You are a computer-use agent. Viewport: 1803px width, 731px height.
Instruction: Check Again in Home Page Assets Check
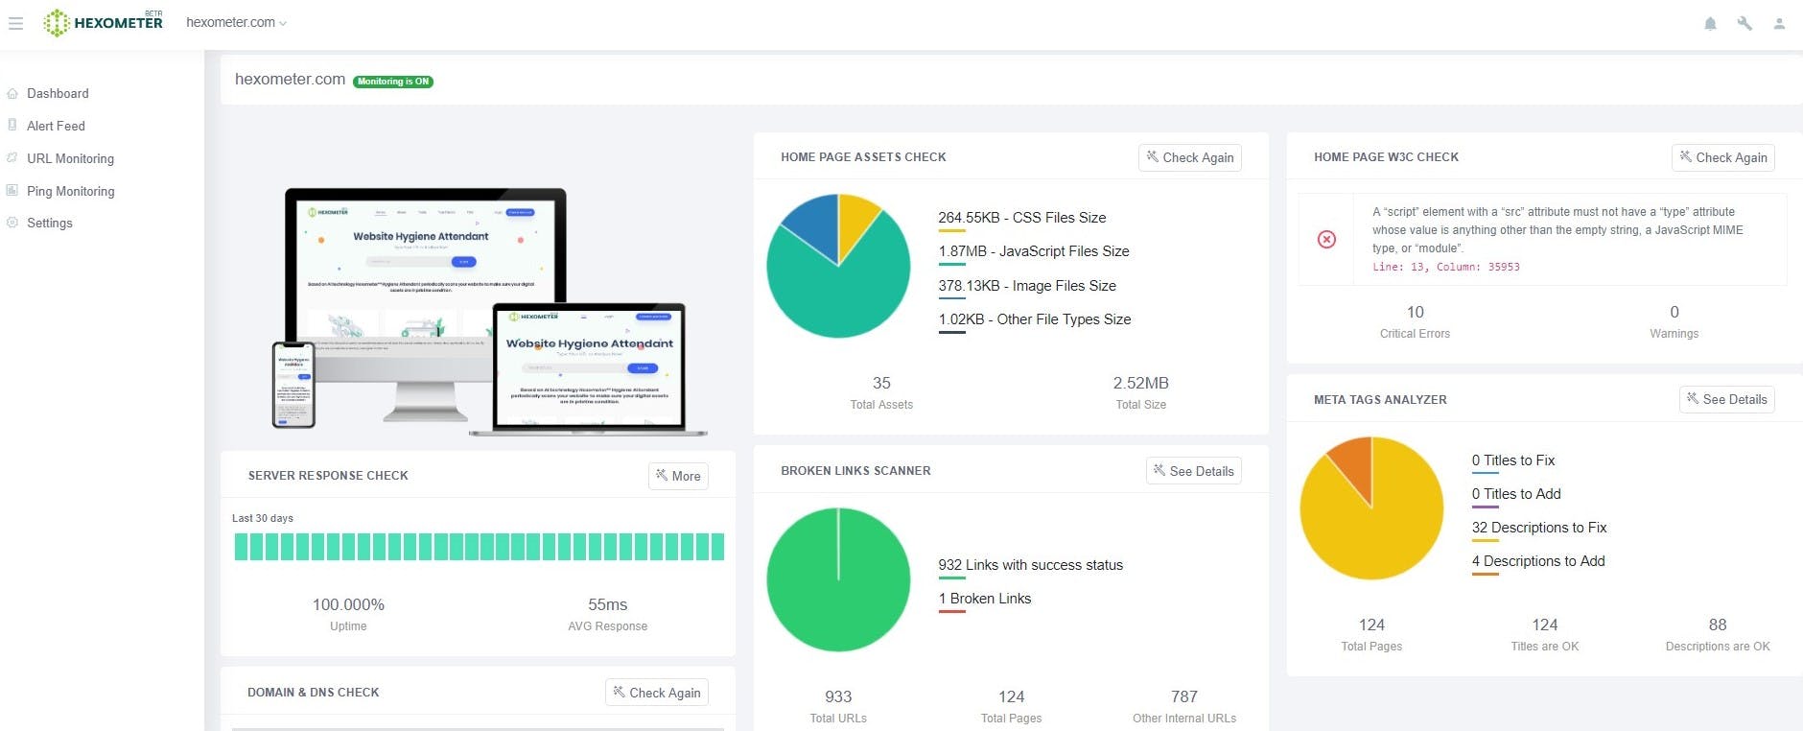(x=1190, y=157)
